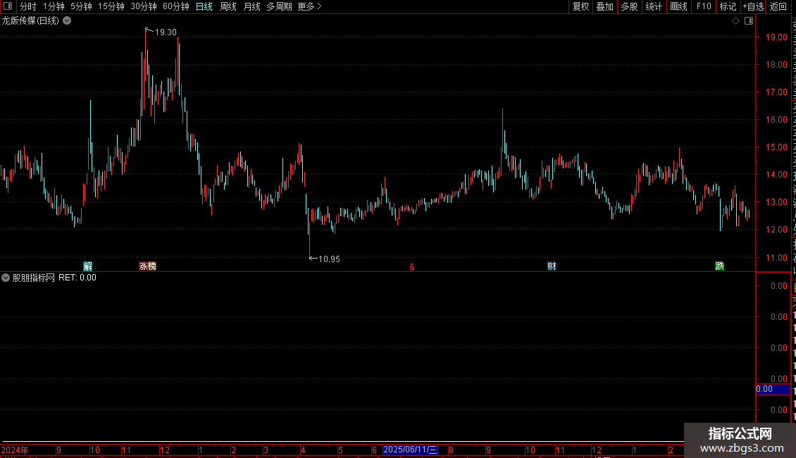Open the 多周期 multi-period view

pyautogui.click(x=279, y=6)
